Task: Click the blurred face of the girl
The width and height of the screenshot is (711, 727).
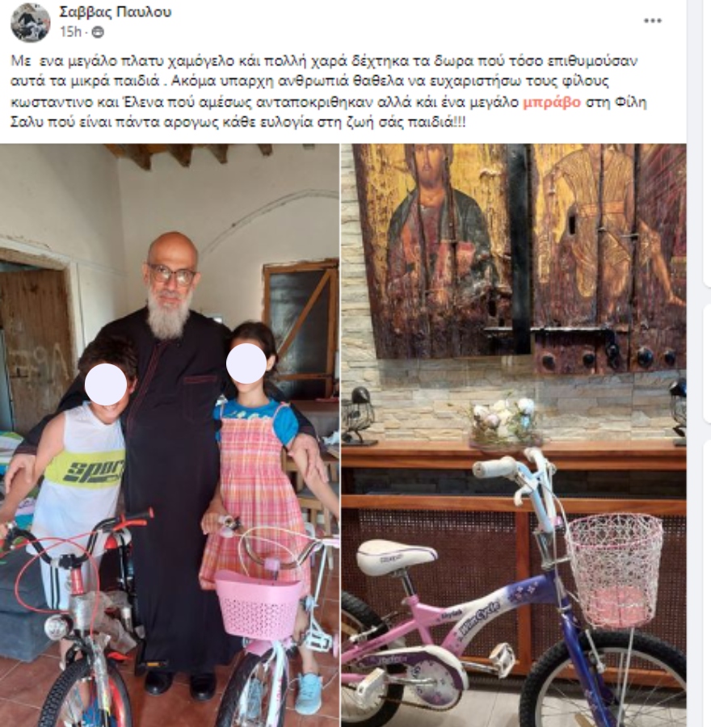Action: pos(246,363)
